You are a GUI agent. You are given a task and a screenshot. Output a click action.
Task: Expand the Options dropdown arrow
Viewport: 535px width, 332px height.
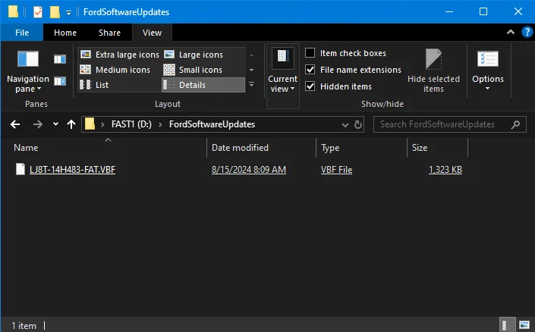click(488, 88)
